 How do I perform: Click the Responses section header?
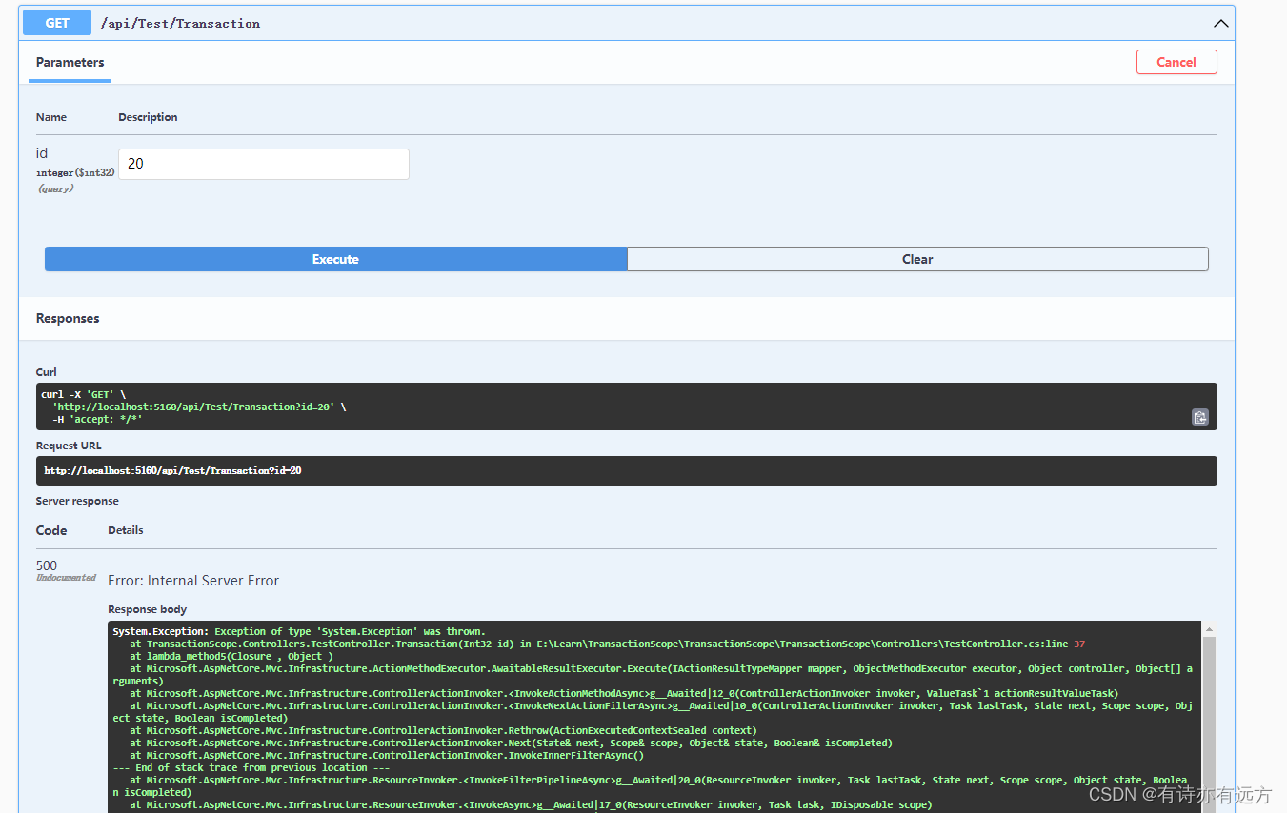click(68, 318)
